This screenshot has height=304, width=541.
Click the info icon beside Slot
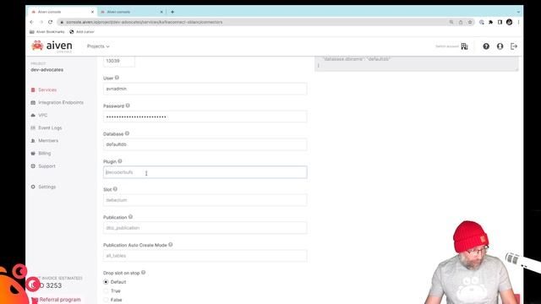(115, 189)
